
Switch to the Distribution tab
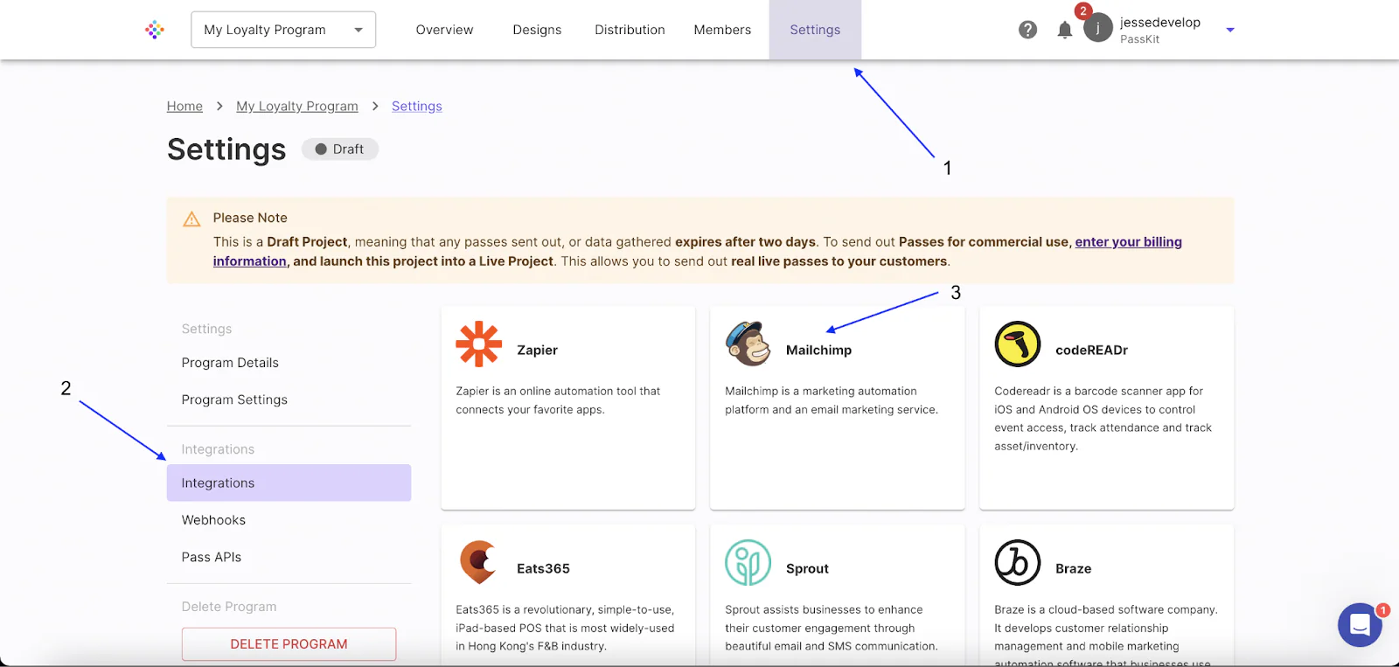click(x=630, y=30)
